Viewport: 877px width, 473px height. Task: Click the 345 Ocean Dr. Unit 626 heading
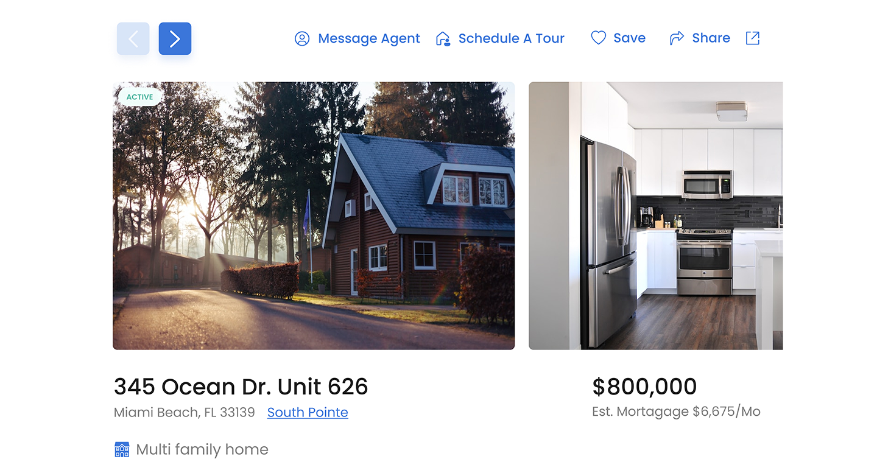click(x=241, y=387)
